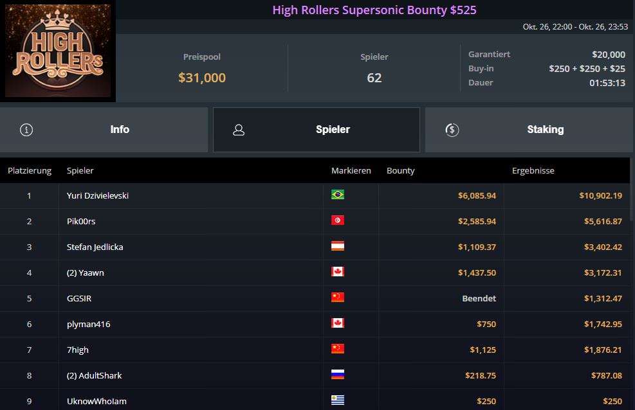The image size is (635, 410).
Task: Click the China flag next to GGSIR
Action: point(337,298)
